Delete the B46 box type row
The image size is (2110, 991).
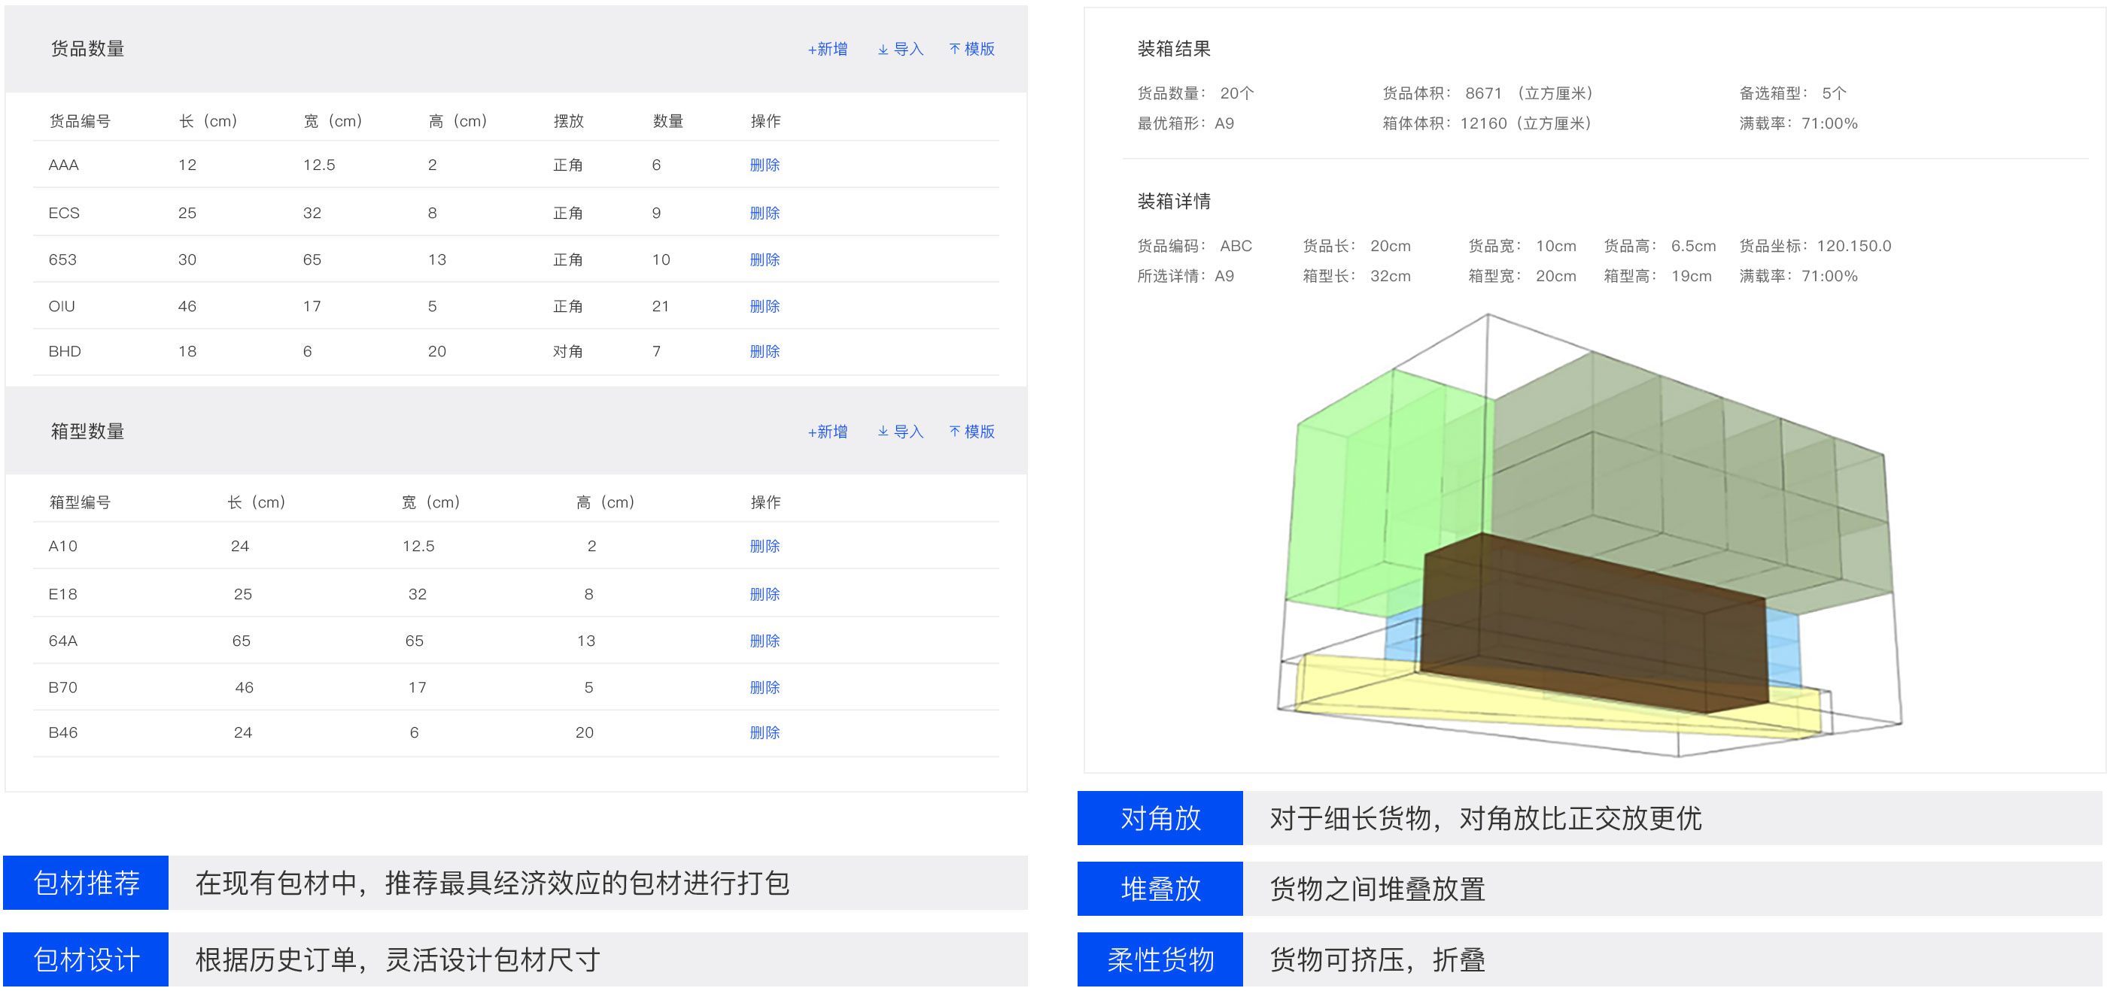pyautogui.click(x=765, y=732)
